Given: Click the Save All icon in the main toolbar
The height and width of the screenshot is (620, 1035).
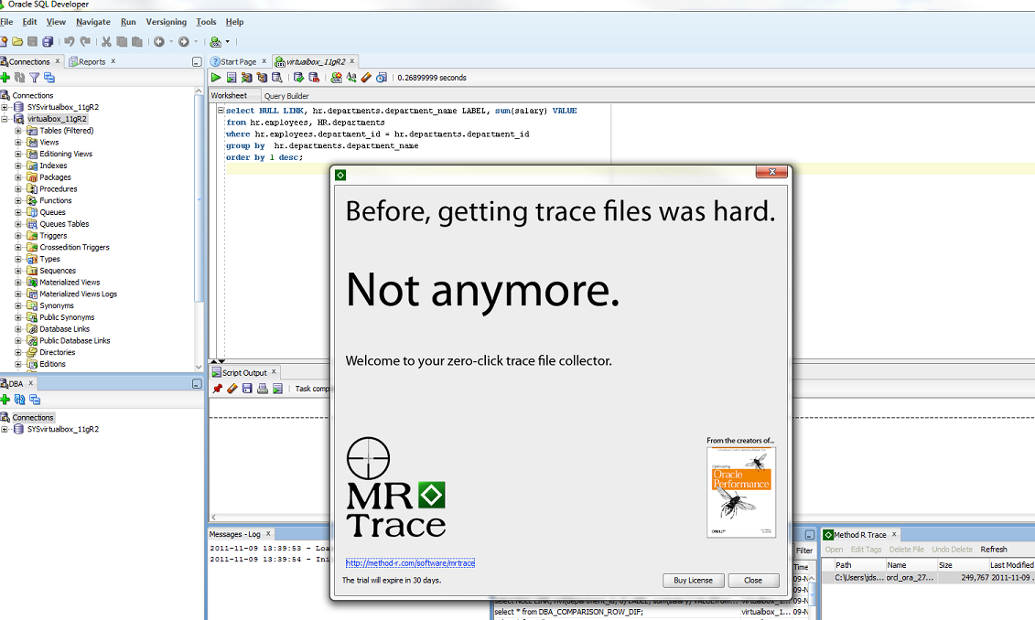Looking at the screenshot, I should (x=48, y=41).
